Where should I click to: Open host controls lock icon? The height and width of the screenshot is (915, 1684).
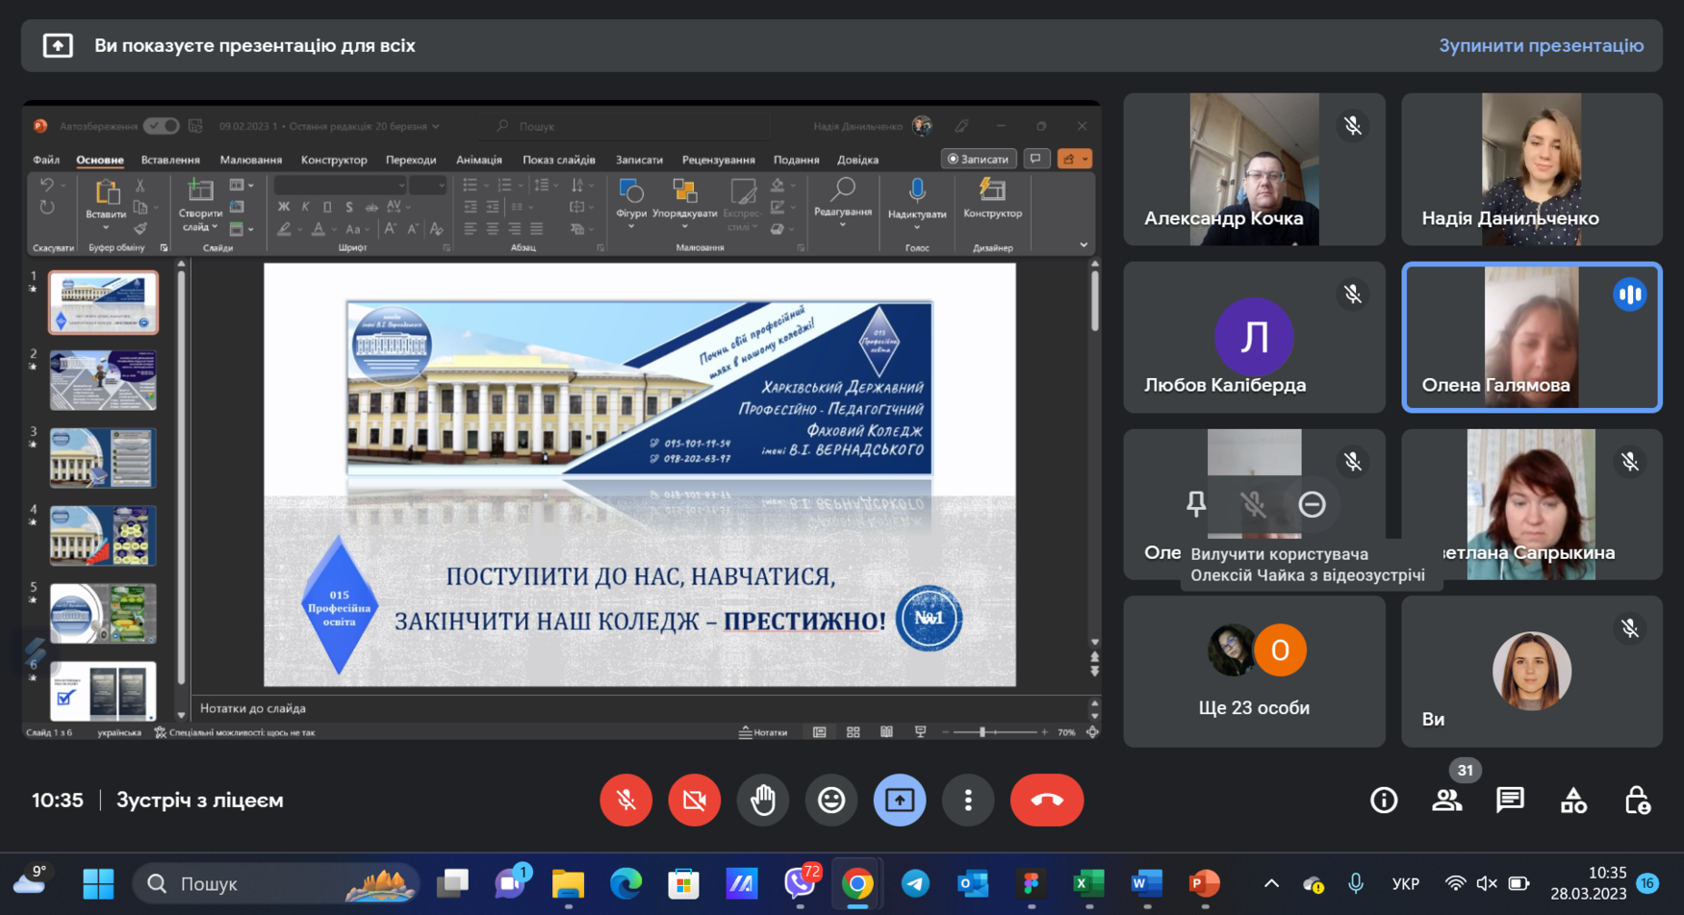[x=1637, y=800]
